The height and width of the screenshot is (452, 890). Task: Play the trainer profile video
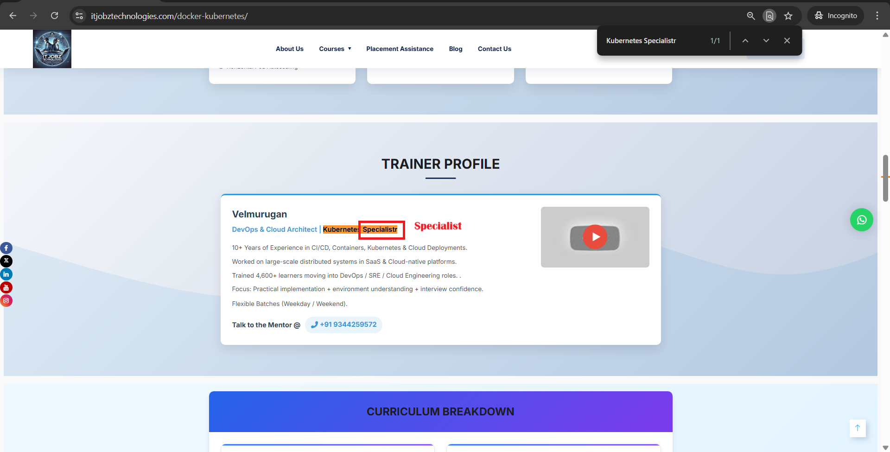coord(595,237)
